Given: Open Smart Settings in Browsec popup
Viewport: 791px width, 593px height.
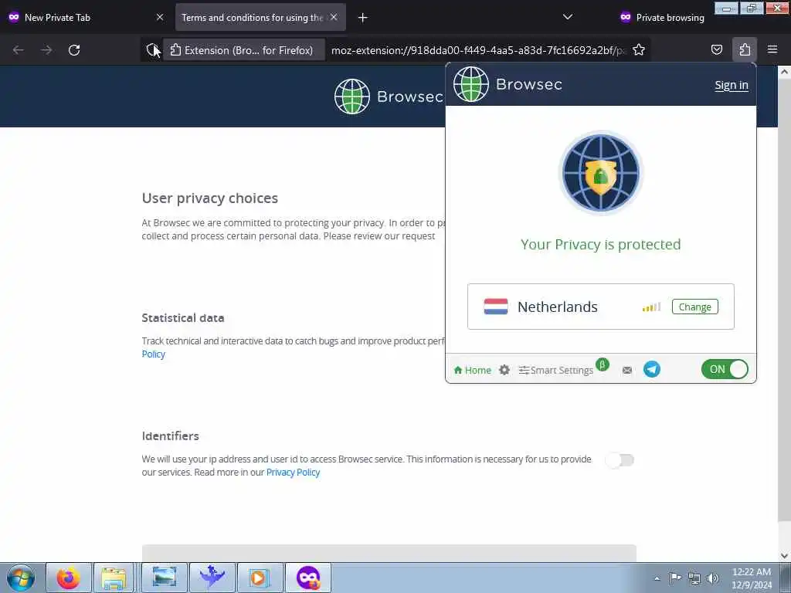Looking at the screenshot, I should pyautogui.click(x=556, y=370).
